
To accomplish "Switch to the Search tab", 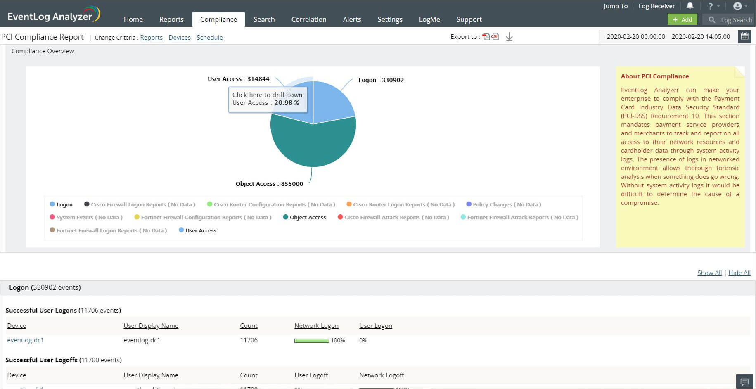I will [x=264, y=19].
